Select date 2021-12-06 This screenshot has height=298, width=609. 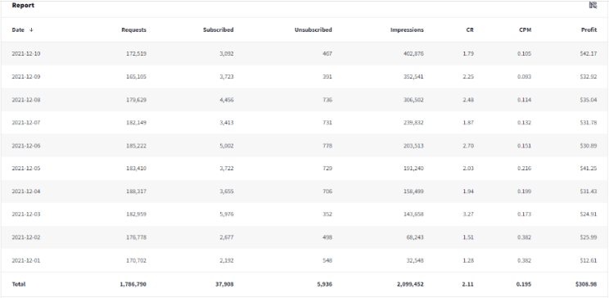26,146
